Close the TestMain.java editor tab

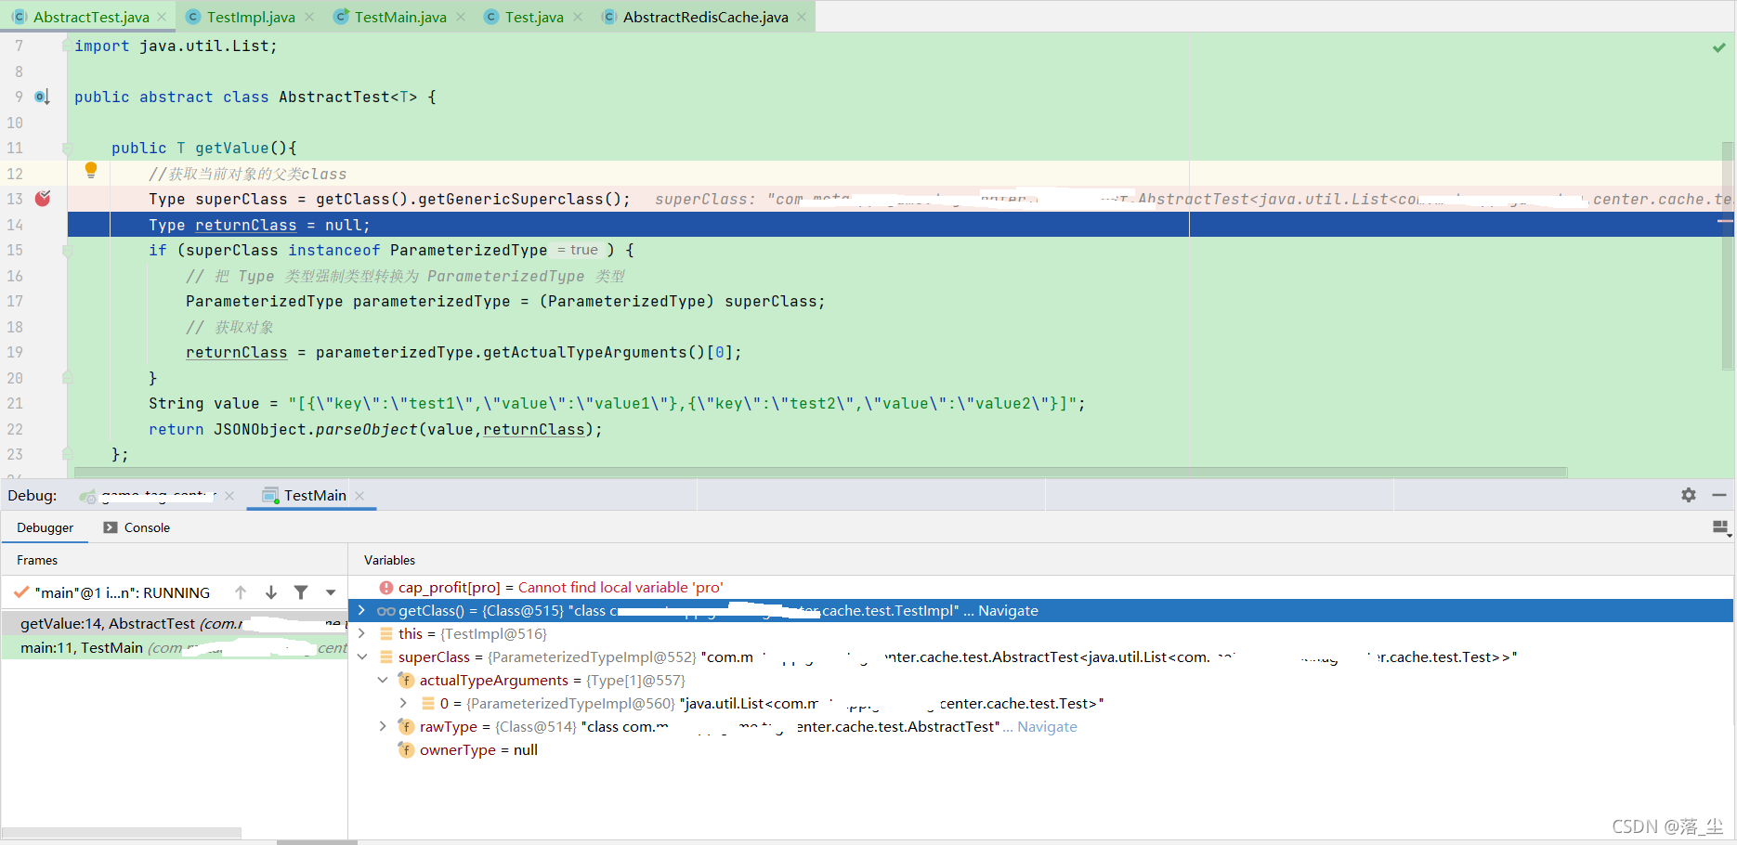pos(461,17)
